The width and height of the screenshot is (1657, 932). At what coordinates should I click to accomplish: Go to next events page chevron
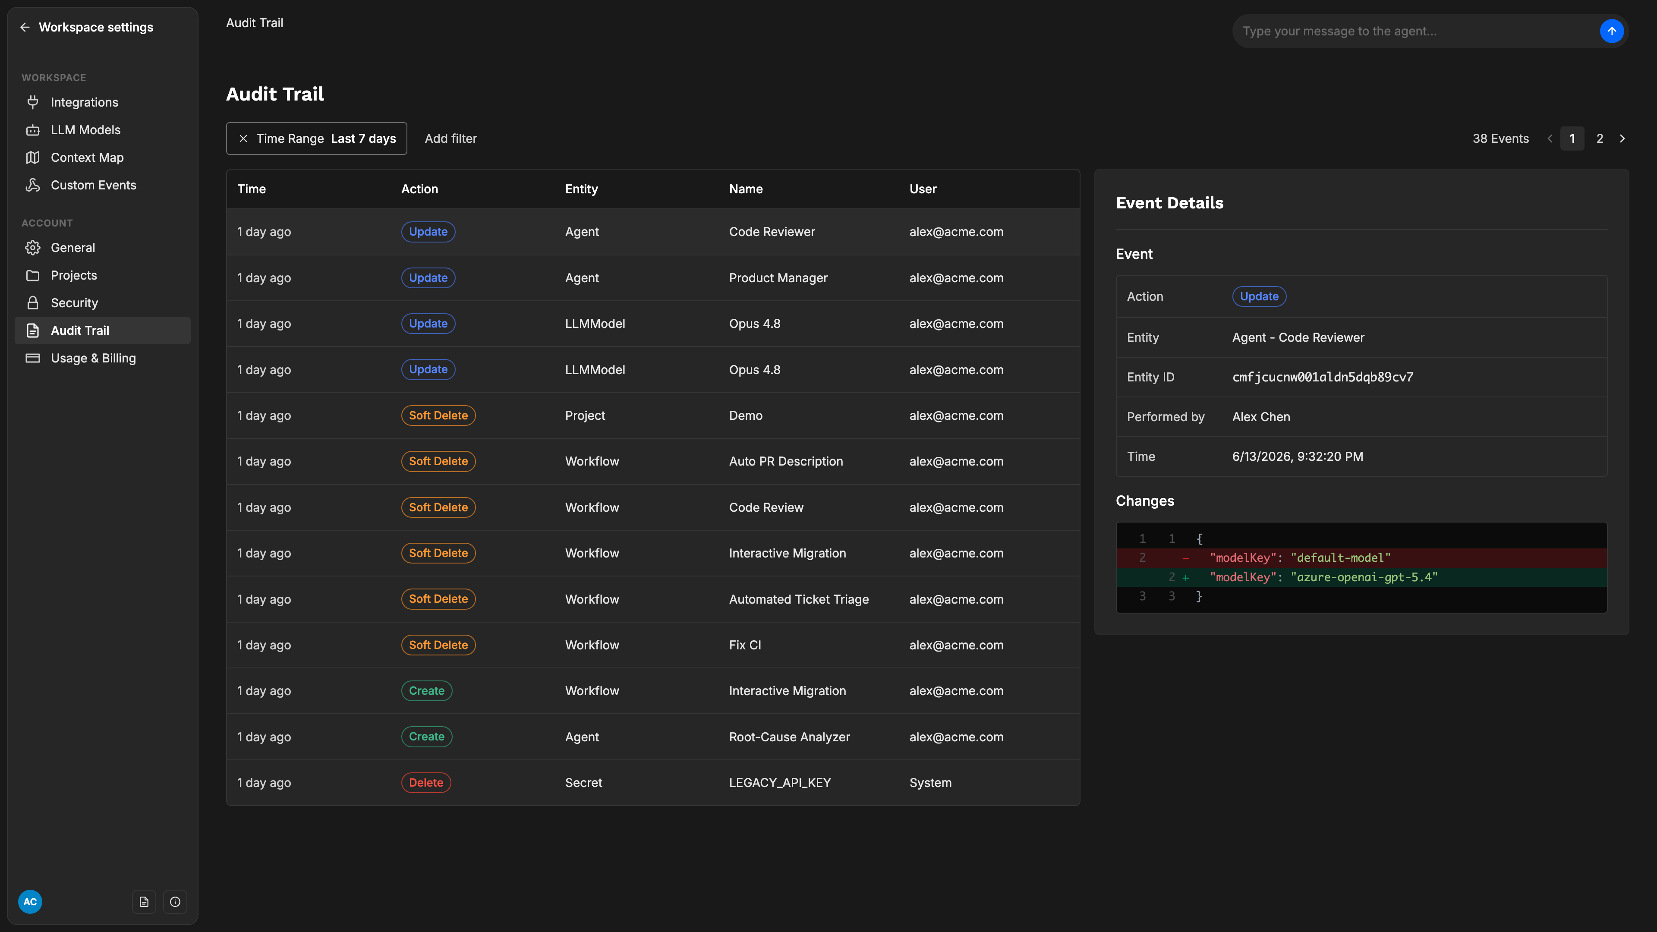1622,138
